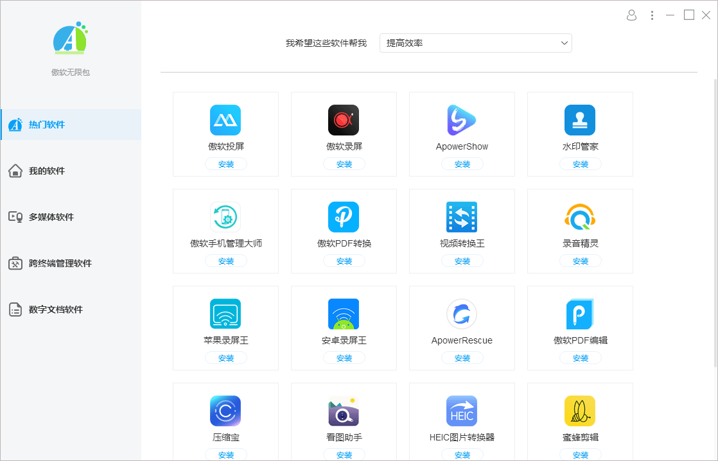
Task: Click 安装 under 苹果录屏王
Action: 226,358
